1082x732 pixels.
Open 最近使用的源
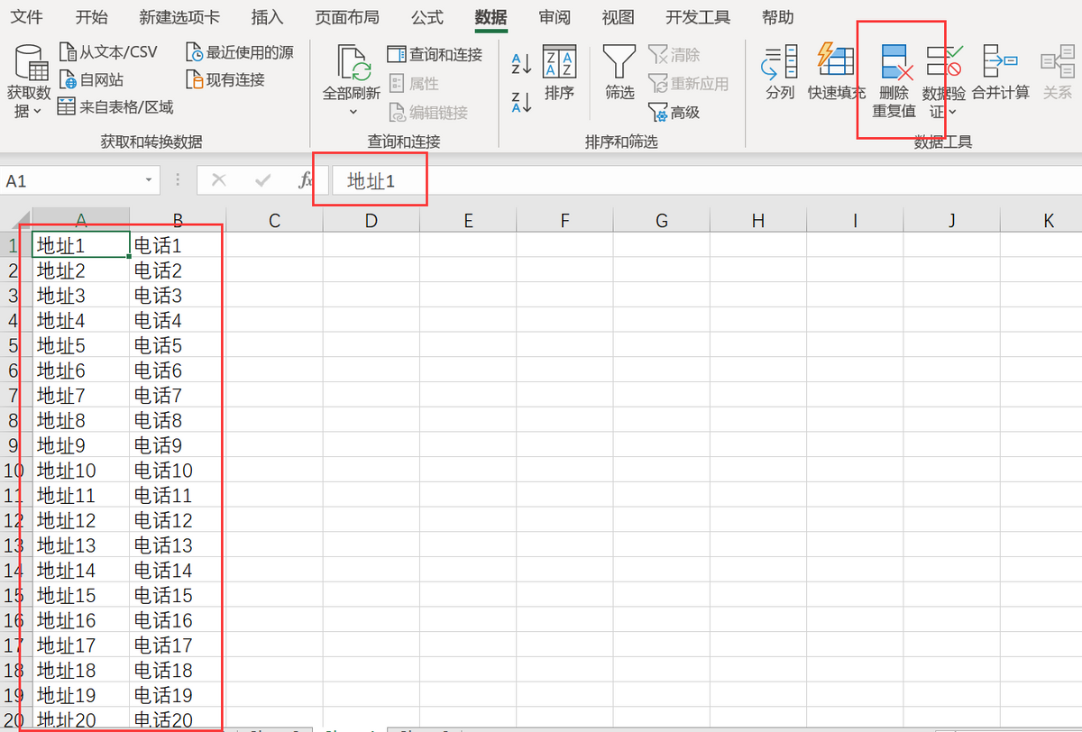coord(239,52)
